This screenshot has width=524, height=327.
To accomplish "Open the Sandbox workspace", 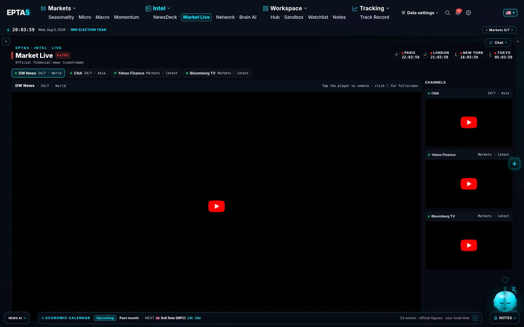I will click(x=294, y=17).
